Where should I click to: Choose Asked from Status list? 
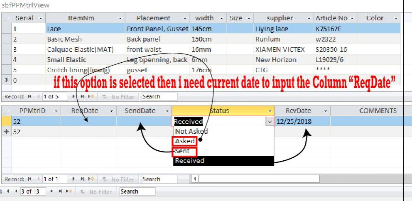coord(223,141)
